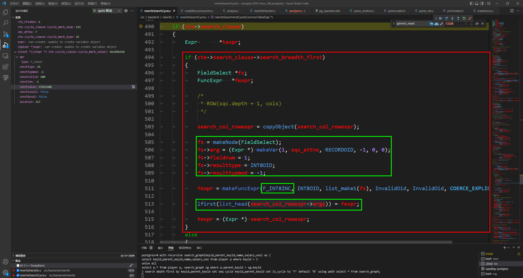Click Step Out in the debug toolbar
The image size is (523, 278).
point(458,18)
